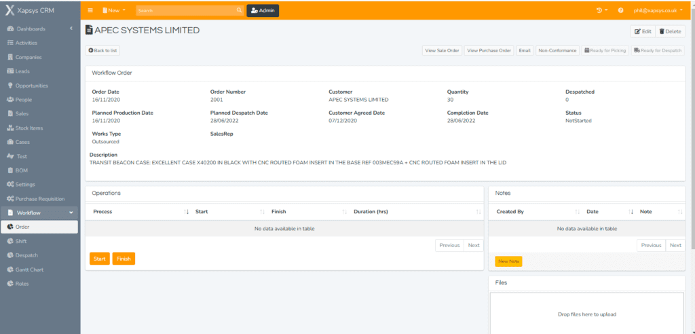The height and width of the screenshot is (334, 695).
Task: Click View Sale Order
Action: 442,50
